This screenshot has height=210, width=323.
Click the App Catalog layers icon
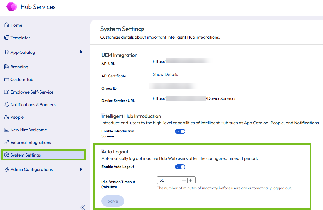pyautogui.click(x=7, y=52)
